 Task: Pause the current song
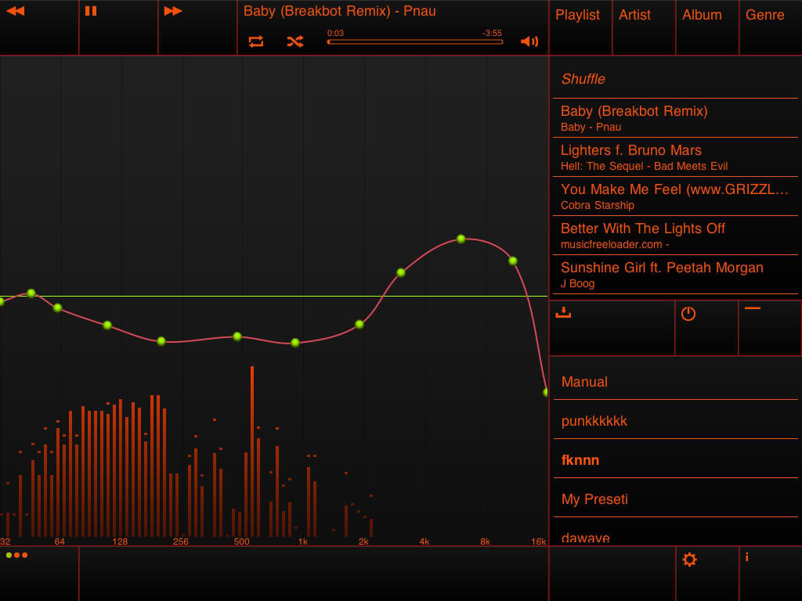[x=91, y=11]
